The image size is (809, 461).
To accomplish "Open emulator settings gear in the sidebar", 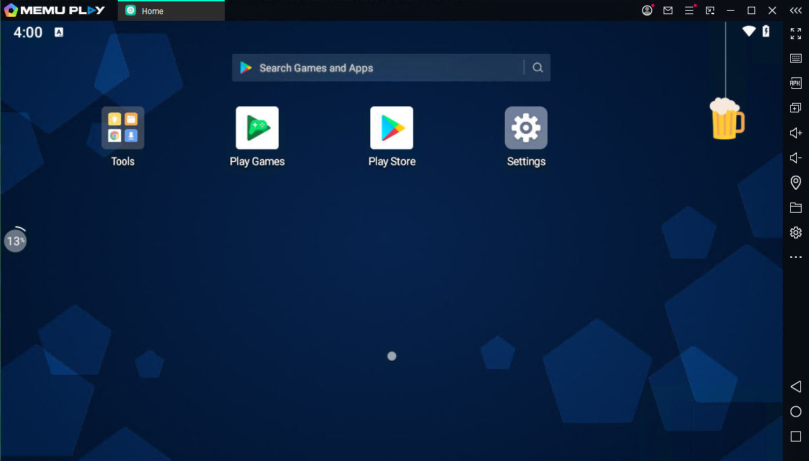I will [796, 232].
